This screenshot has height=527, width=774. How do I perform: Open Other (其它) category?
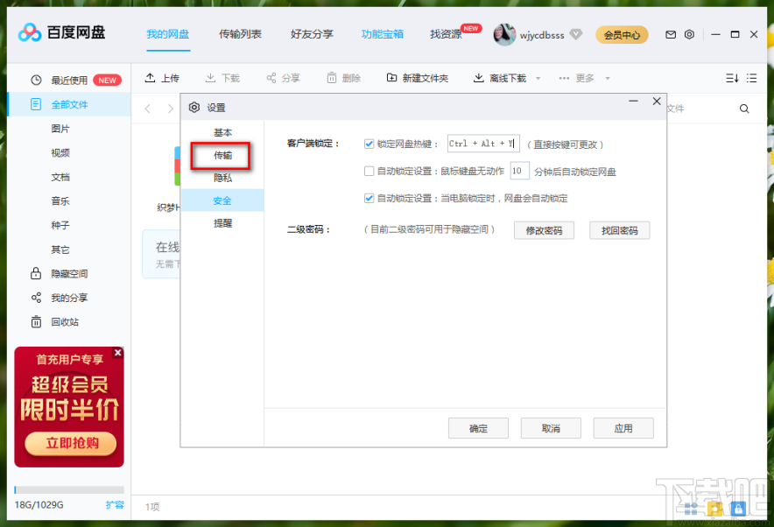tap(60, 249)
